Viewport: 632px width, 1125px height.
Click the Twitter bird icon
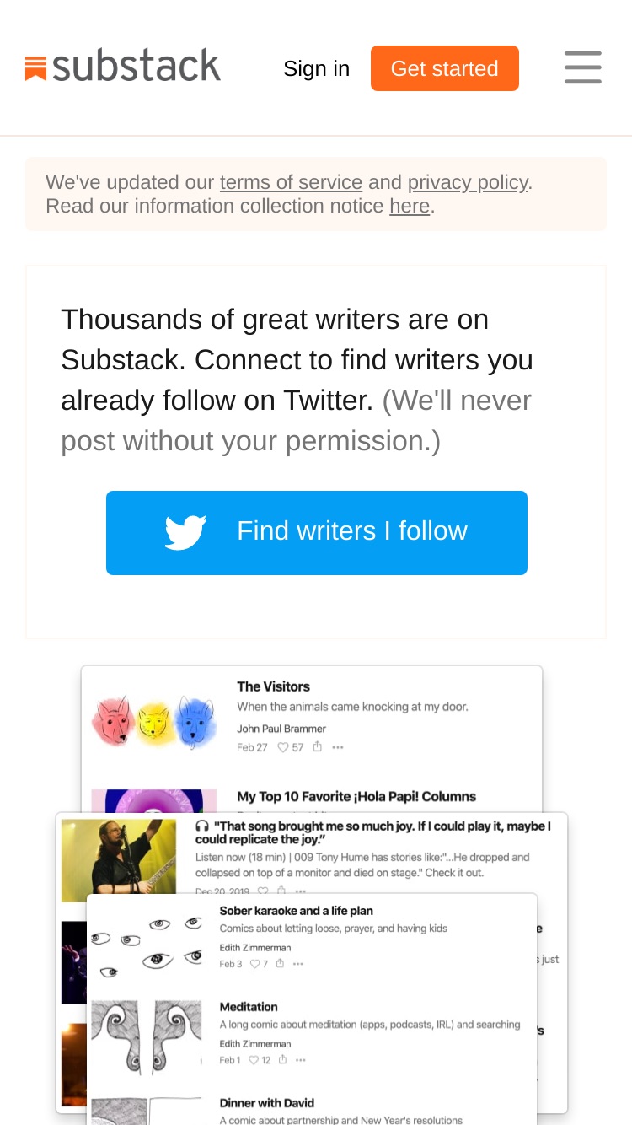pos(185,532)
